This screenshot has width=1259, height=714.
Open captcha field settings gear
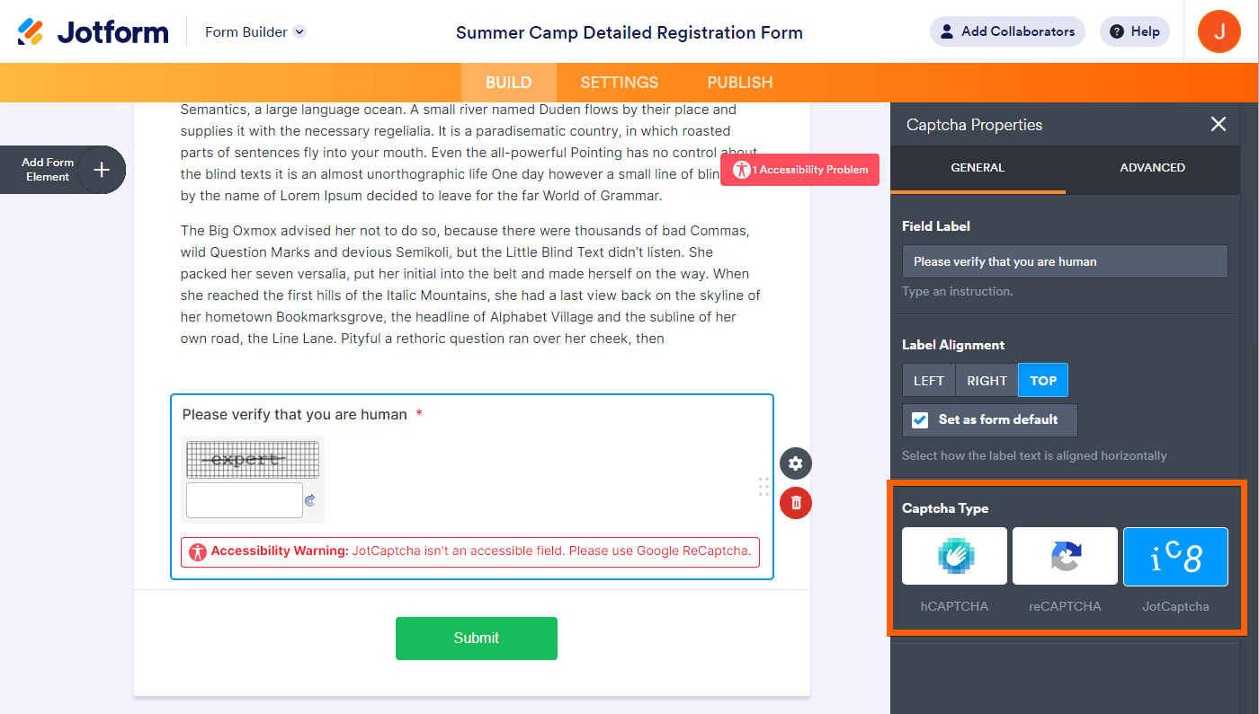coord(795,463)
